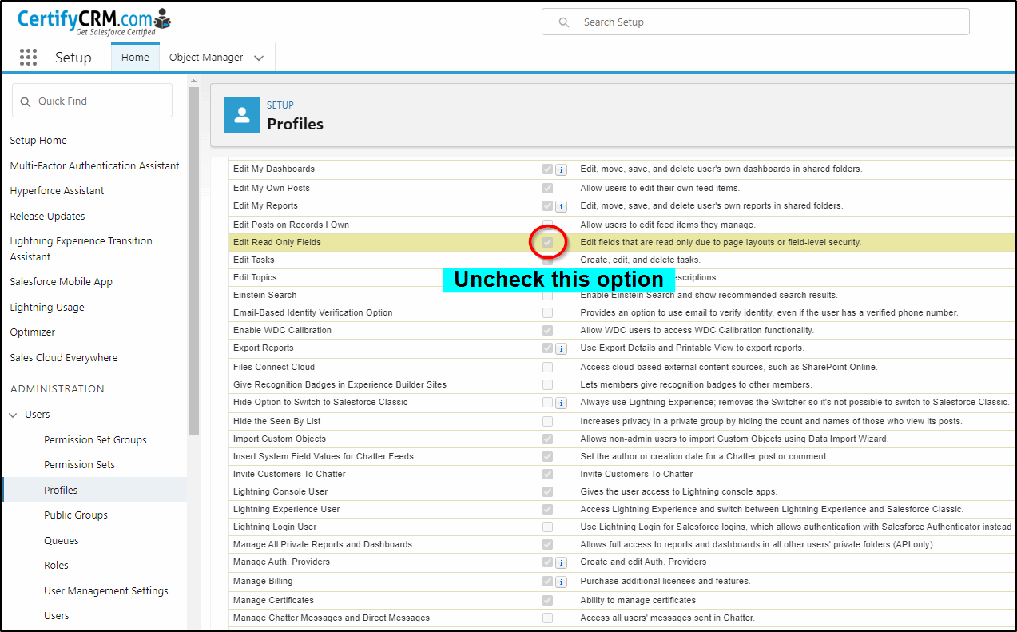Collapse the Users section in the sidebar
1017x632 pixels.
click(12, 414)
